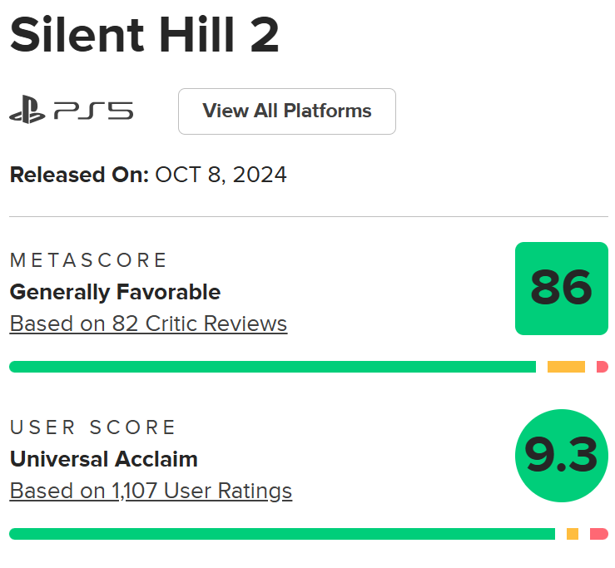
Task: Open the View All Platforms button
Action: [287, 111]
